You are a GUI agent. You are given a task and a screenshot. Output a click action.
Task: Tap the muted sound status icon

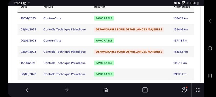pos(175,3)
